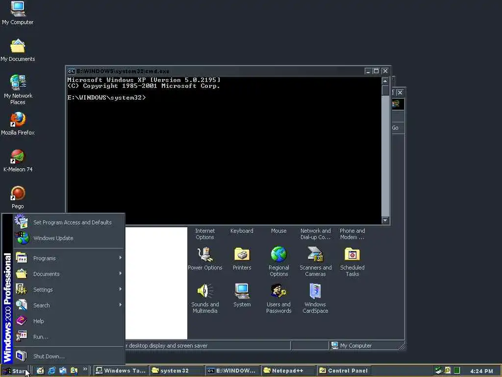Click the cmd window scrollbar thumb
Viewport: 502px width, 377px height.
tap(385, 90)
